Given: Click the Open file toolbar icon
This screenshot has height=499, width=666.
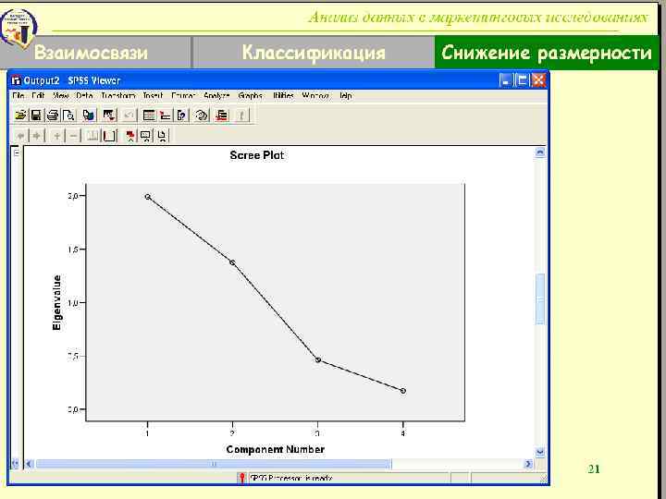Looking at the screenshot, I should pyautogui.click(x=20, y=115).
